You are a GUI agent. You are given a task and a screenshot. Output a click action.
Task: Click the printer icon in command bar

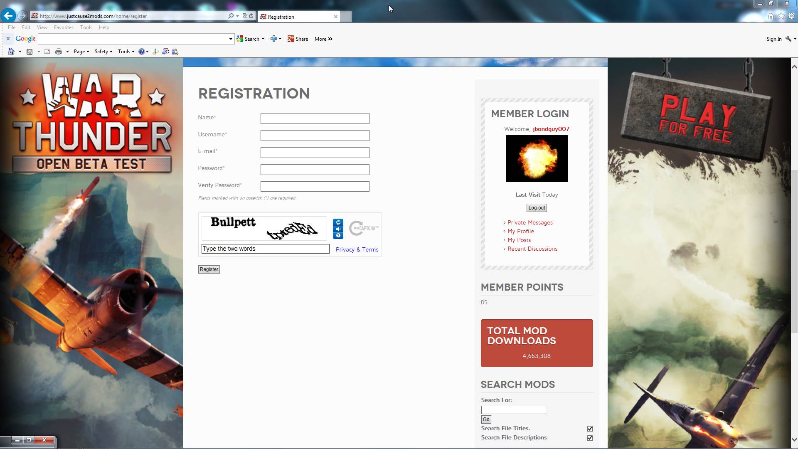[59, 52]
